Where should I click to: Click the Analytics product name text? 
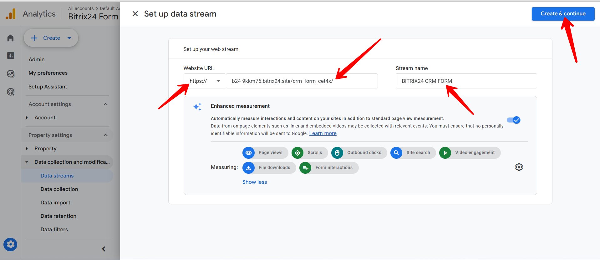39,14
